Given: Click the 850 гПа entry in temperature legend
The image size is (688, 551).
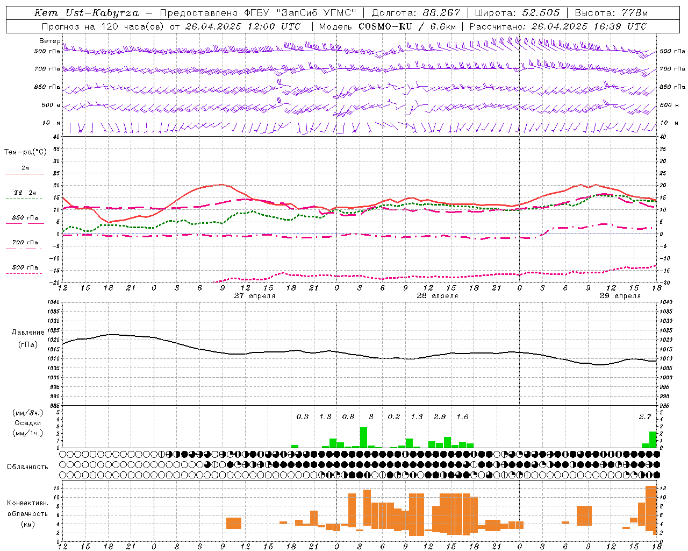Looking at the screenshot, I should coord(25,218).
